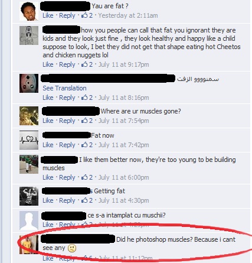
Task: Reply to the 'Fat now' comment
Action: pyautogui.click(x=67, y=145)
